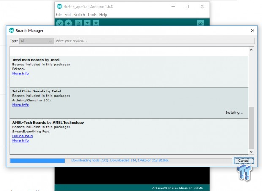Click the Edison. board name text

pos(19,69)
